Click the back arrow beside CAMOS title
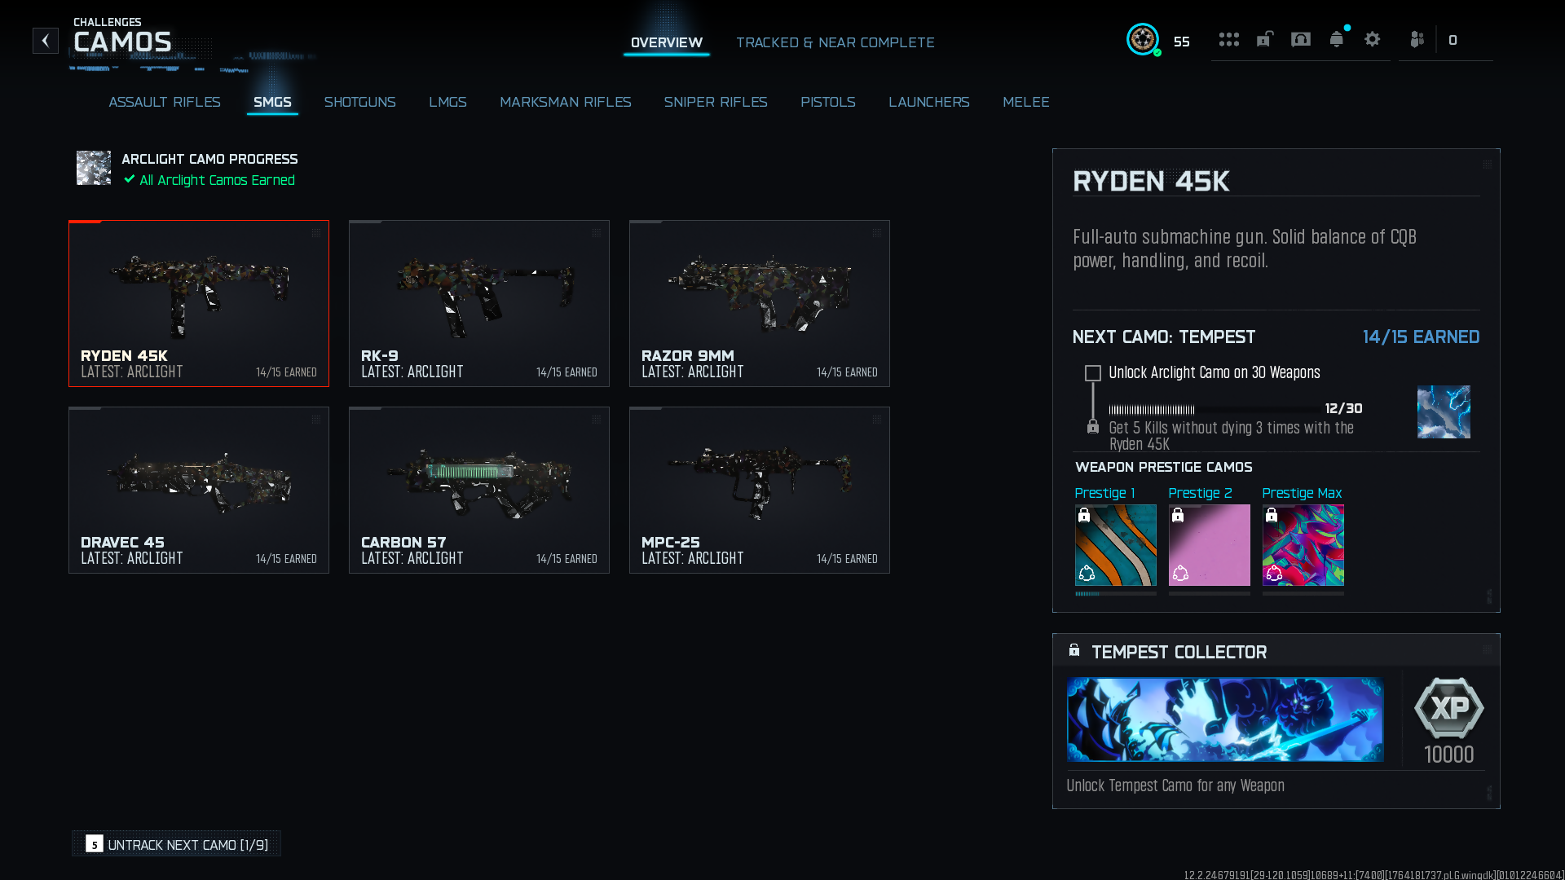 click(x=46, y=41)
